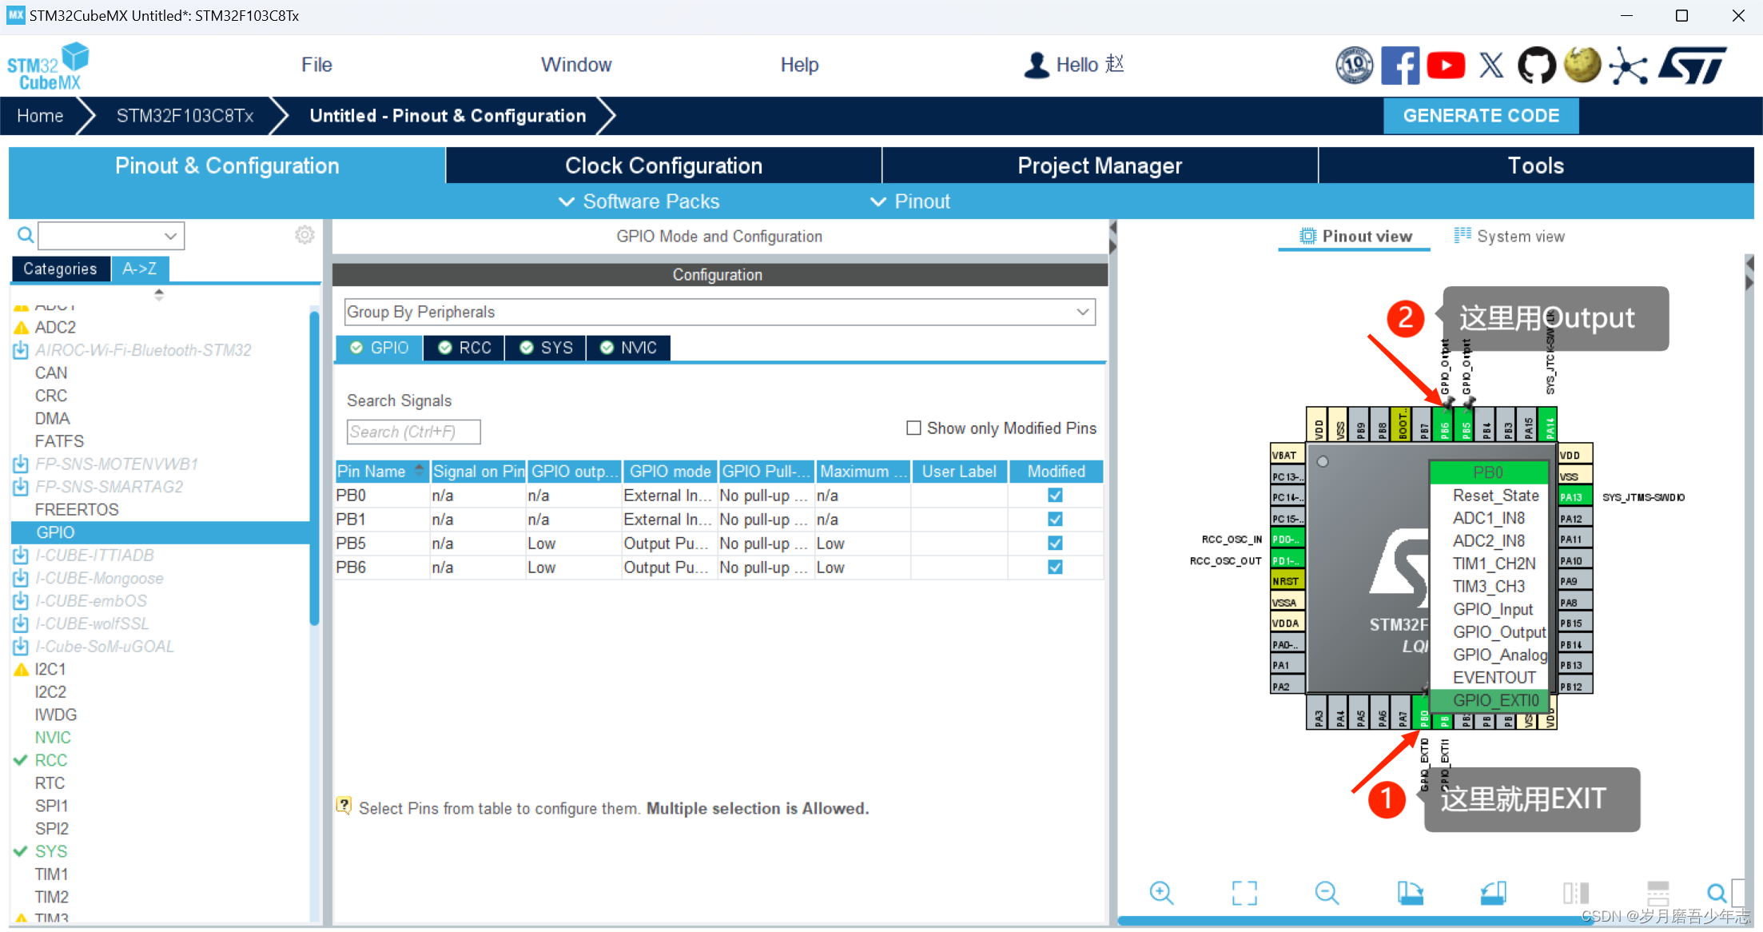
Task: Expand the Pinout dropdown menu
Action: pos(911,201)
